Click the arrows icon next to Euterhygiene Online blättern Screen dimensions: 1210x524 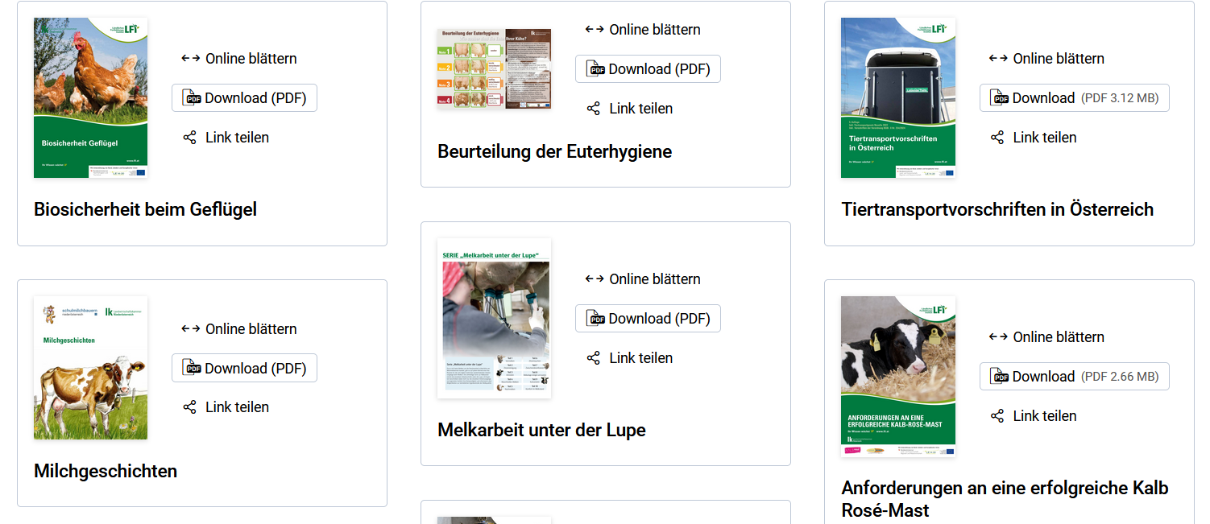click(594, 29)
